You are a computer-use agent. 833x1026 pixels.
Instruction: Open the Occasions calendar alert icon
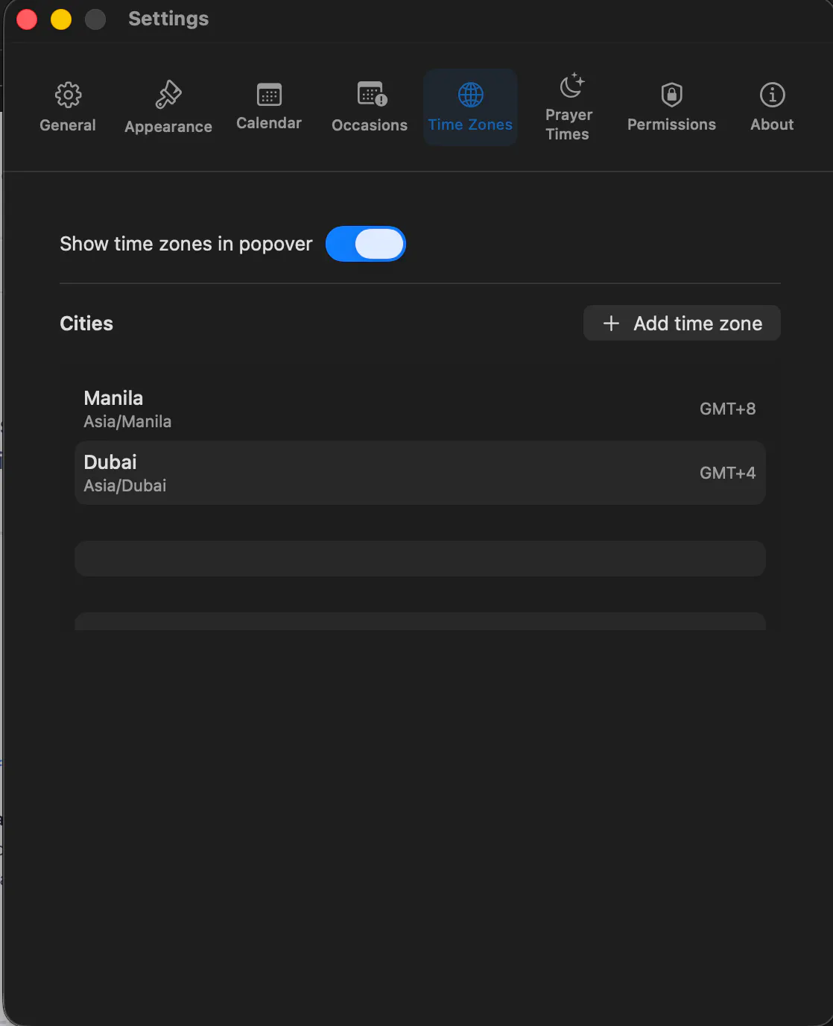[372, 95]
